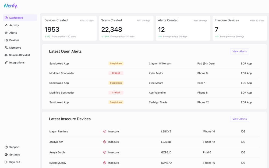Screen dimensions: 269x168
Task: Select the Critical badge for Kyler Taylor
Action: click(x=116, y=73)
